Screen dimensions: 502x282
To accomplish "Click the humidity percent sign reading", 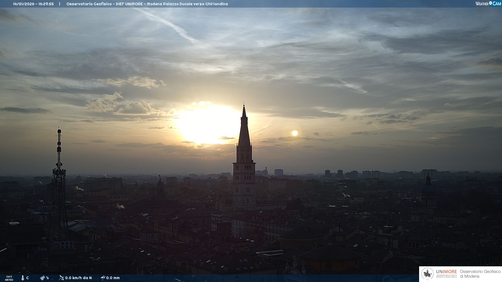I will click(47, 278).
